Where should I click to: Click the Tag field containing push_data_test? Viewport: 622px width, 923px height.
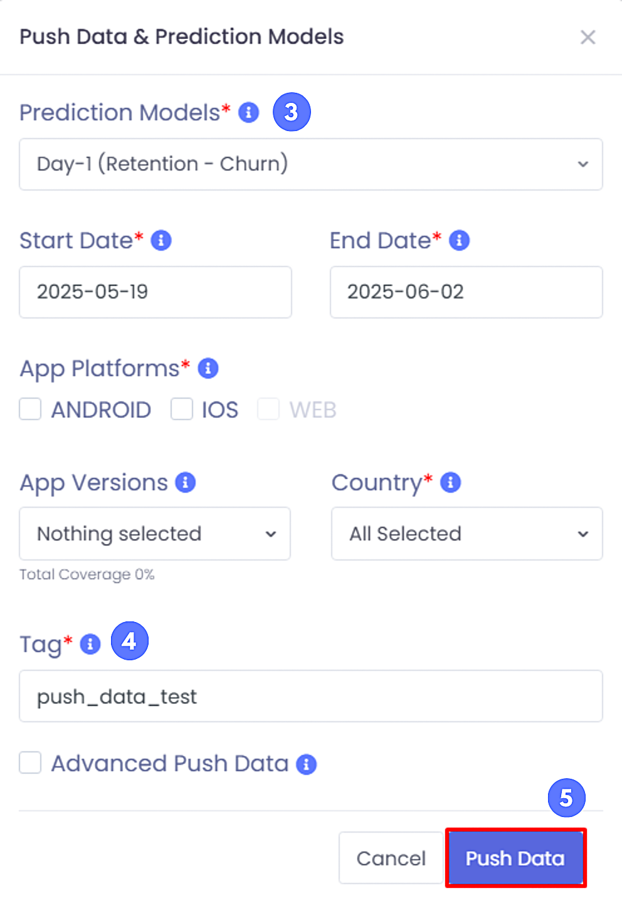[311, 696]
